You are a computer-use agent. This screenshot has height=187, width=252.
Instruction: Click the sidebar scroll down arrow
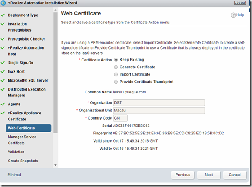pyautogui.click(x=56, y=165)
